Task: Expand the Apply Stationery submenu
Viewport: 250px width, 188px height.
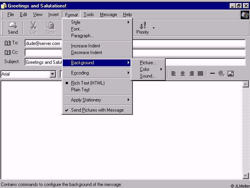Action: coord(97,100)
